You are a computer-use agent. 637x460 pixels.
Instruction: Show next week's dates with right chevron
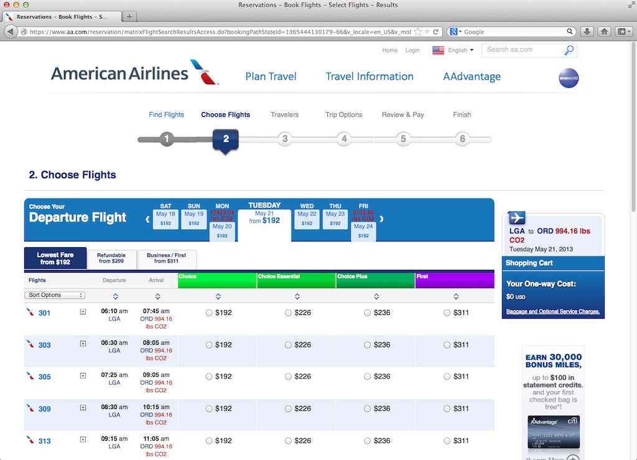tap(381, 219)
